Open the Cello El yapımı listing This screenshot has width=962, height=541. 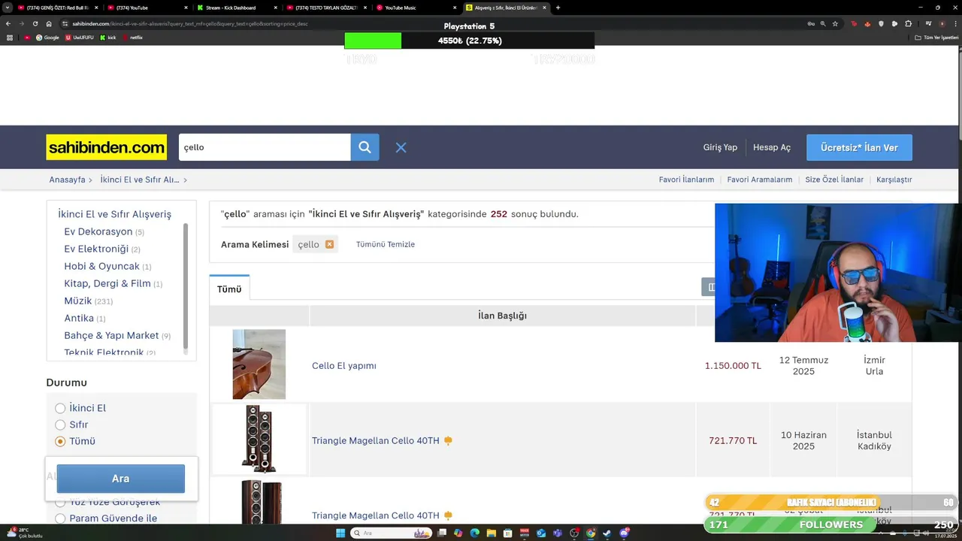pos(344,366)
